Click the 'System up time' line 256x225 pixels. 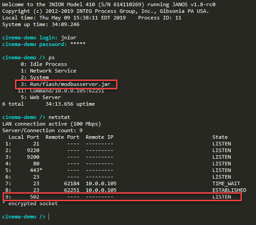pos(41,24)
